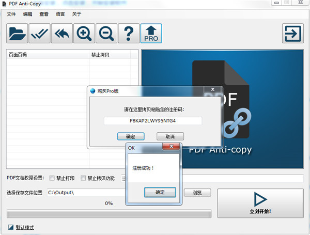This screenshot has width=310, height=235.
Task: Click the 页面页码 column header
Action: pyautogui.click(x=48, y=55)
